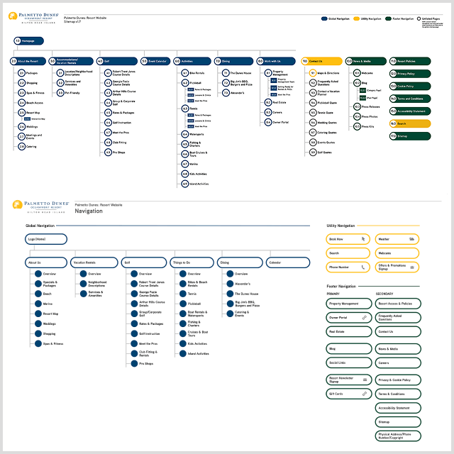The image size is (454, 454).
Task: Click the Search utility navigation pill
Action: pos(348,253)
